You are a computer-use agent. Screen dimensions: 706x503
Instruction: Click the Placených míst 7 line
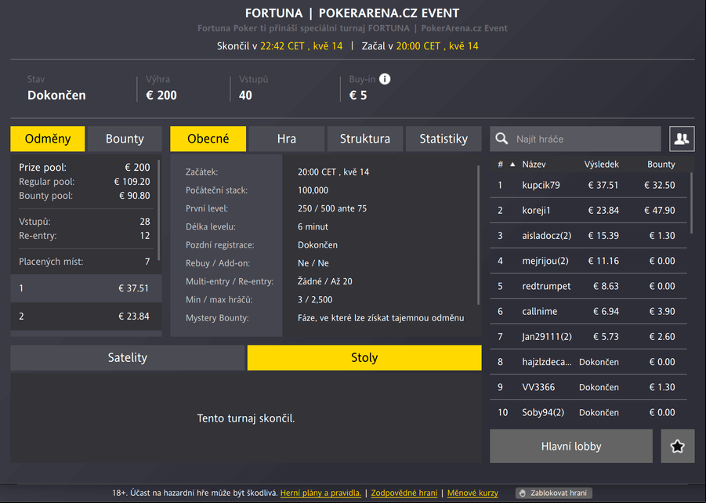coord(84,262)
